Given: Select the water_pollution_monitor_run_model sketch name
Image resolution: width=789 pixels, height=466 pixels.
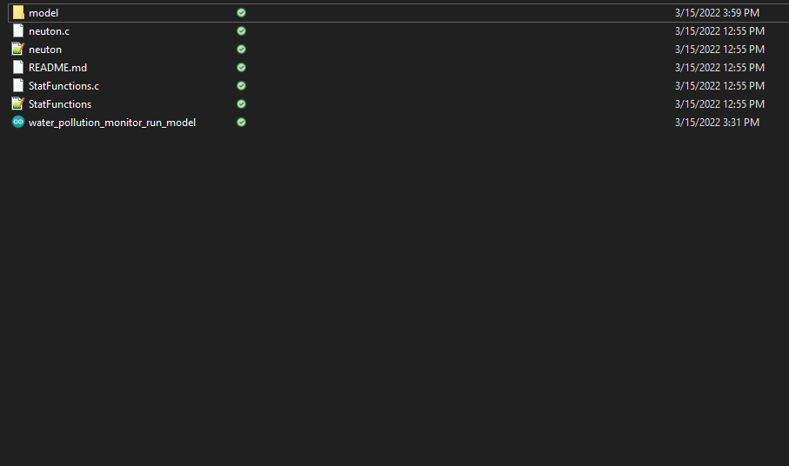Looking at the screenshot, I should [x=112, y=123].
